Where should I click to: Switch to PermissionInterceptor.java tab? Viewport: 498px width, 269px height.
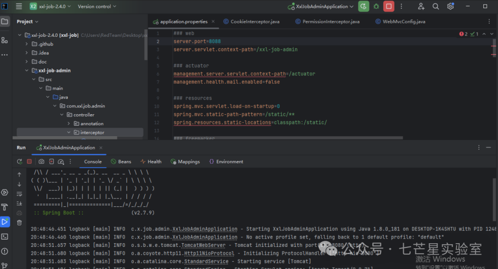327,22
